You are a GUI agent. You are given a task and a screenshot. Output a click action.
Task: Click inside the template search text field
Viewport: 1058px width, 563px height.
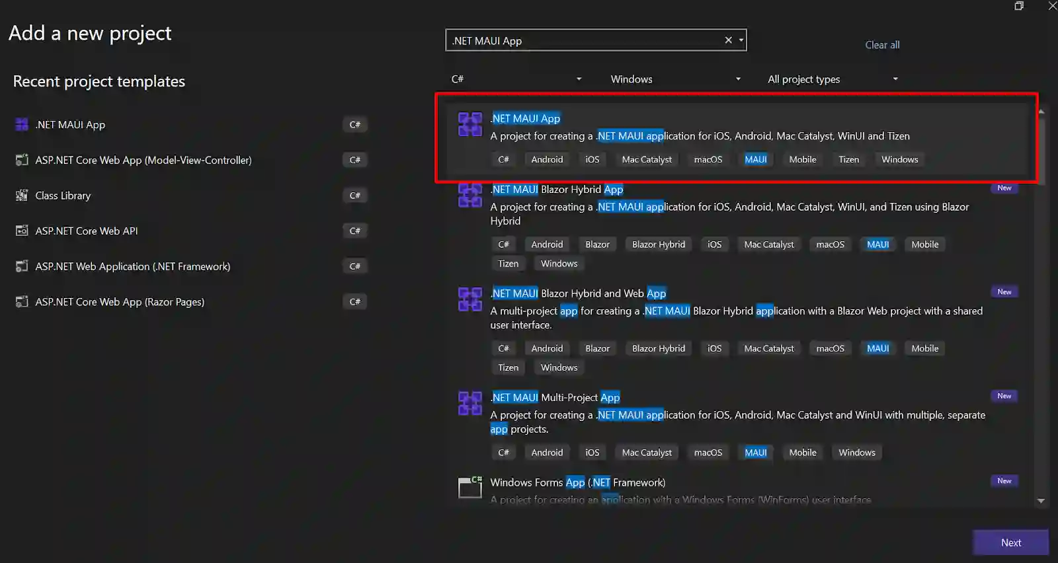pos(582,41)
